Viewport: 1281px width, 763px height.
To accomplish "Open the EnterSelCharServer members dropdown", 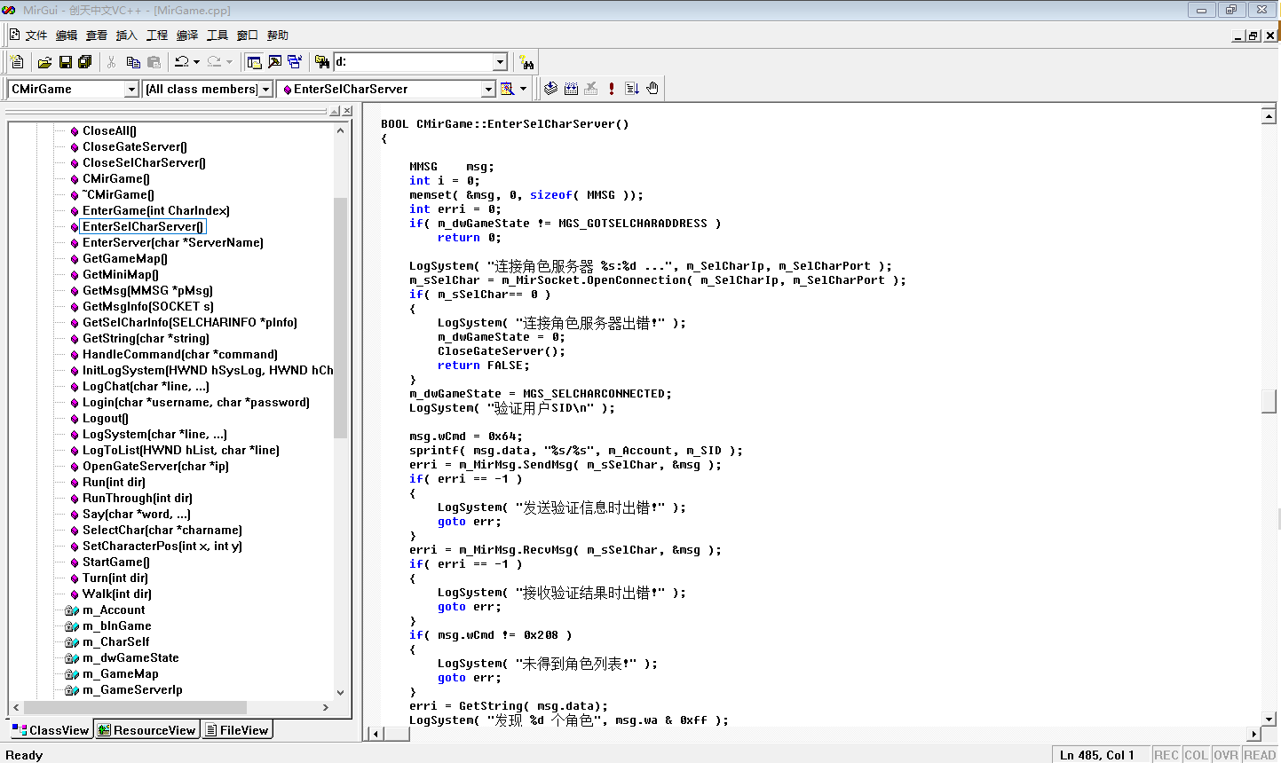I will (x=488, y=89).
